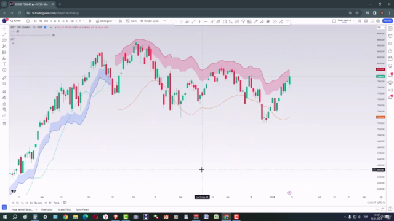This screenshot has height=221, width=394.
Task: Click the blue Yayınla publish button
Action: pos(387,21)
